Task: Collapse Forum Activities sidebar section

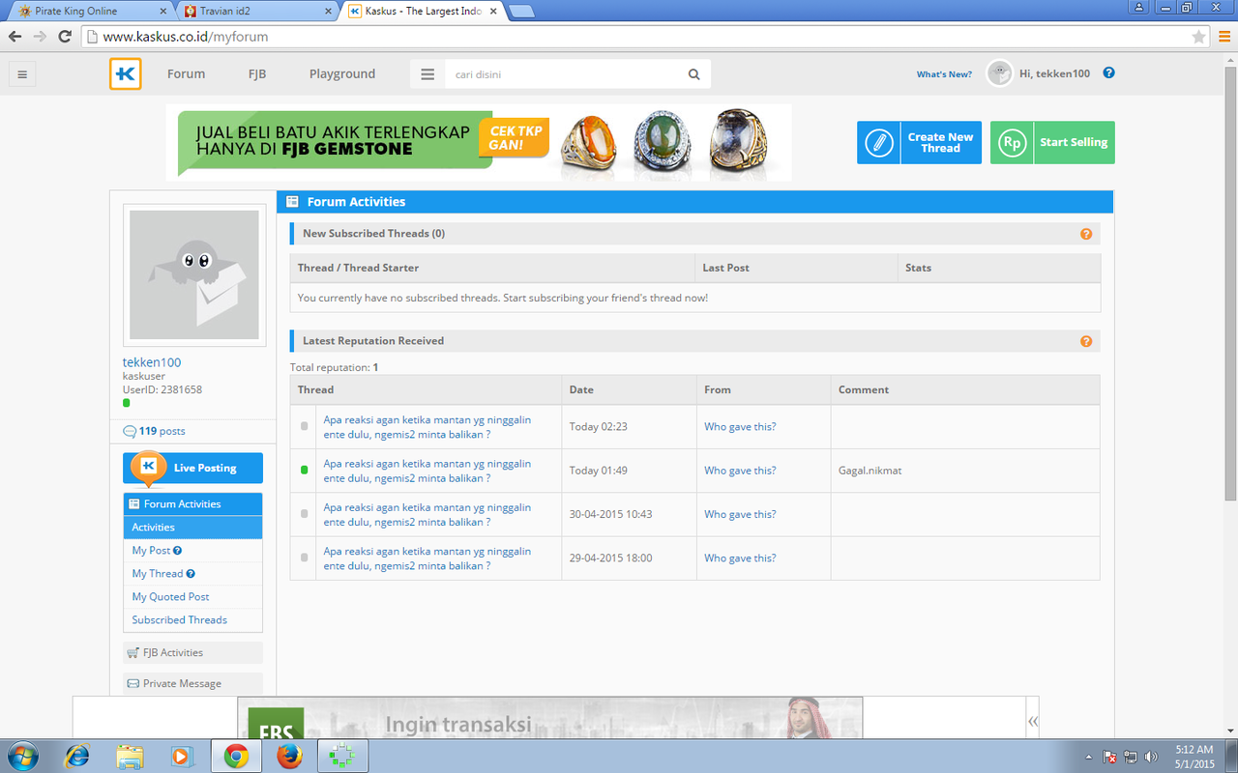Action: [192, 504]
